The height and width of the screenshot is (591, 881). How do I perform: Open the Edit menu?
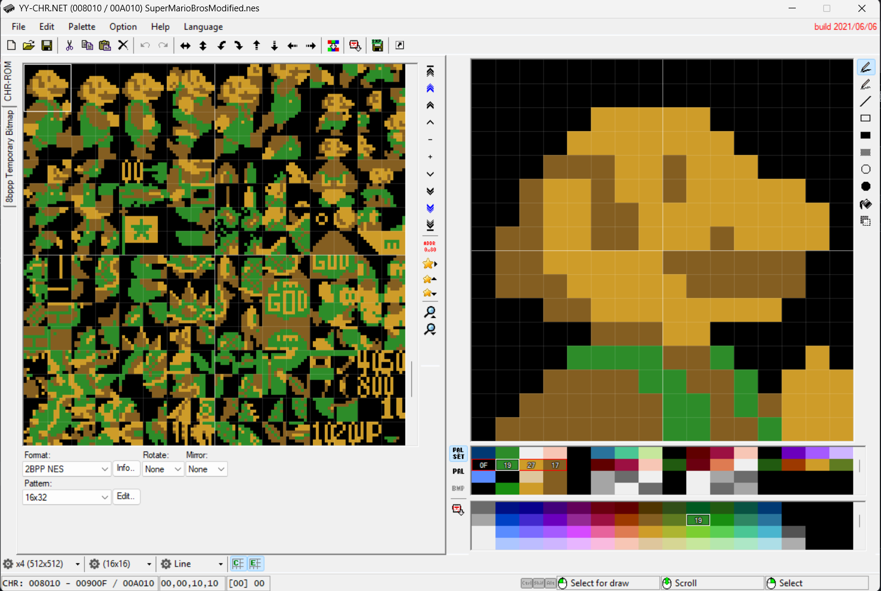(x=46, y=27)
